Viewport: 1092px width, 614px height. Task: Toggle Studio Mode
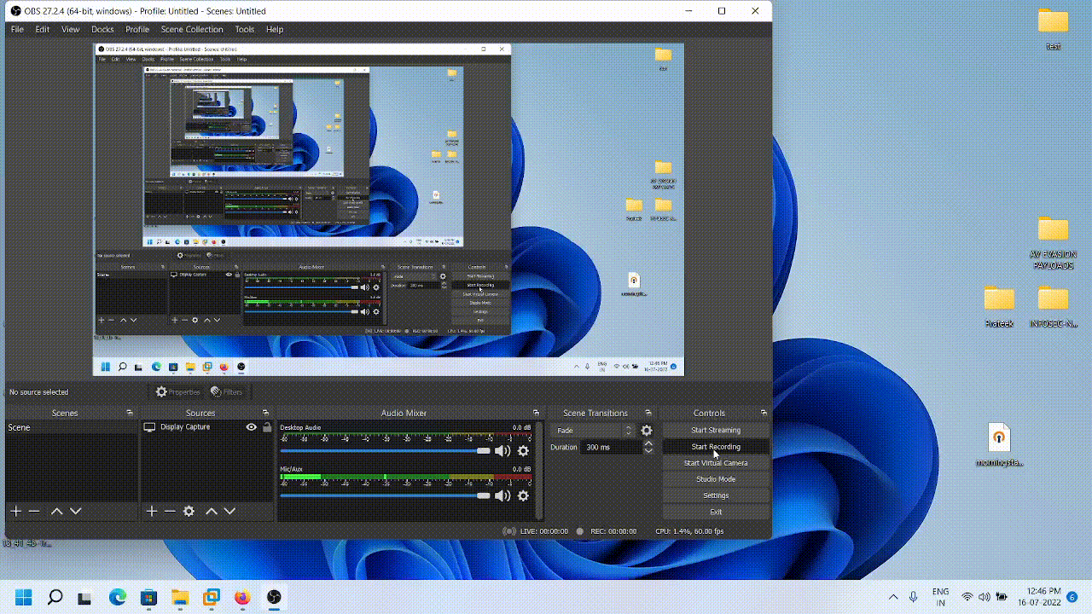point(716,479)
